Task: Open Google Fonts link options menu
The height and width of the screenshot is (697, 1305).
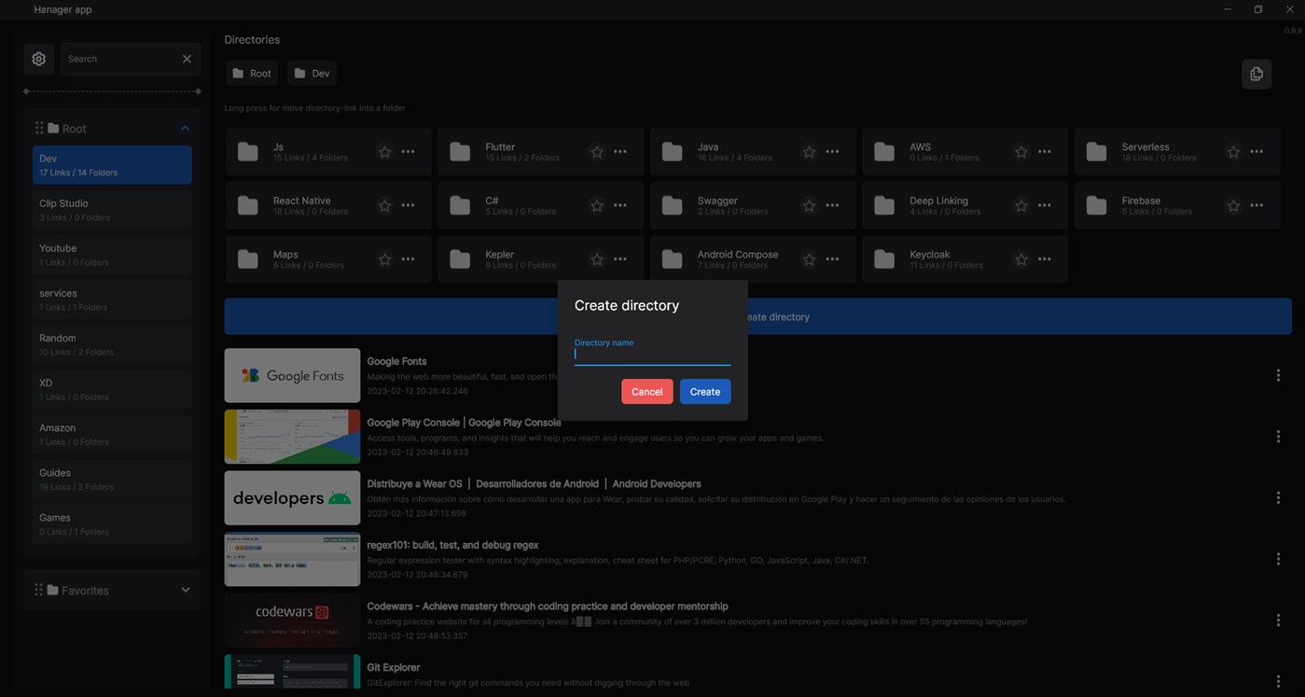Action: click(x=1278, y=375)
